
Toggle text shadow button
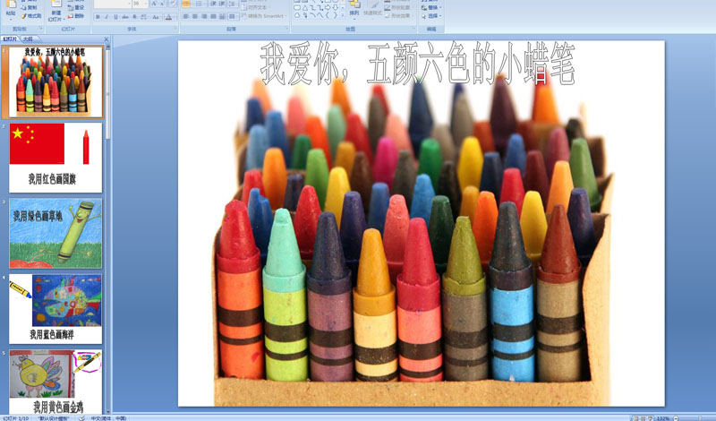point(134,17)
